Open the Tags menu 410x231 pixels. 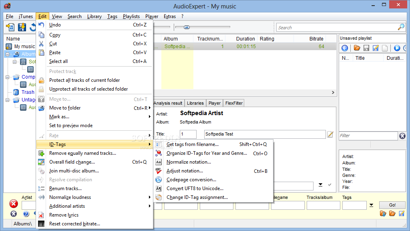pos(112,16)
